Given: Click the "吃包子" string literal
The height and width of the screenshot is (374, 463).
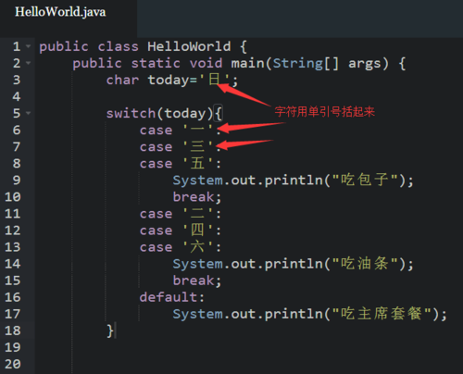Looking at the screenshot, I should click(365, 180).
